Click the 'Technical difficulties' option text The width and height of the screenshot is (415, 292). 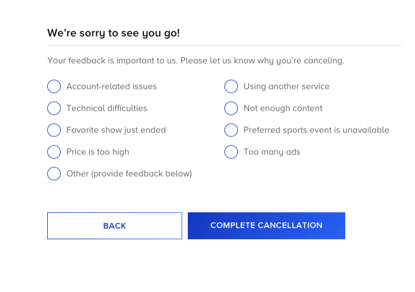pyautogui.click(x=107, y=108)
